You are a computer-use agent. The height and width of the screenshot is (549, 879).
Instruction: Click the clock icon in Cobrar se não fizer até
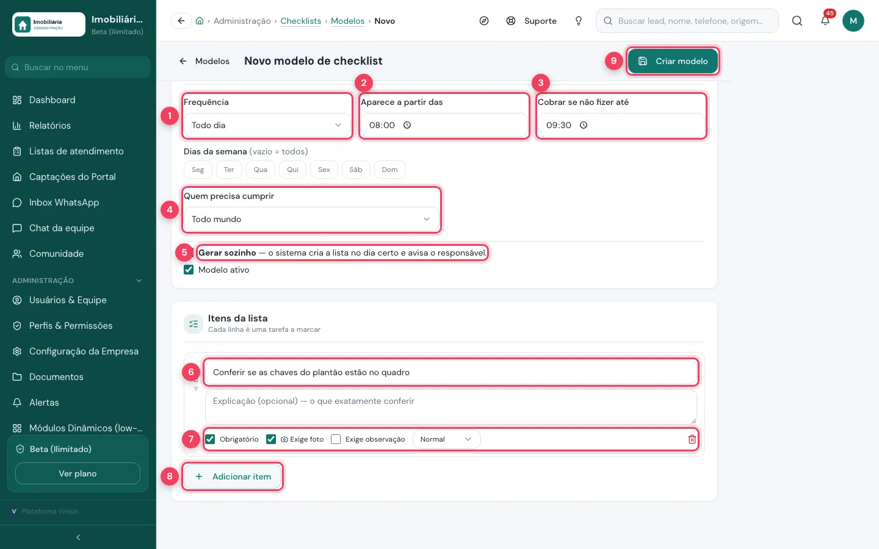click(x=584, y=125)
